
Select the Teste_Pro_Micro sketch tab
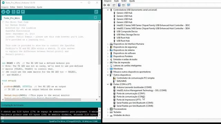pos(12,18)
